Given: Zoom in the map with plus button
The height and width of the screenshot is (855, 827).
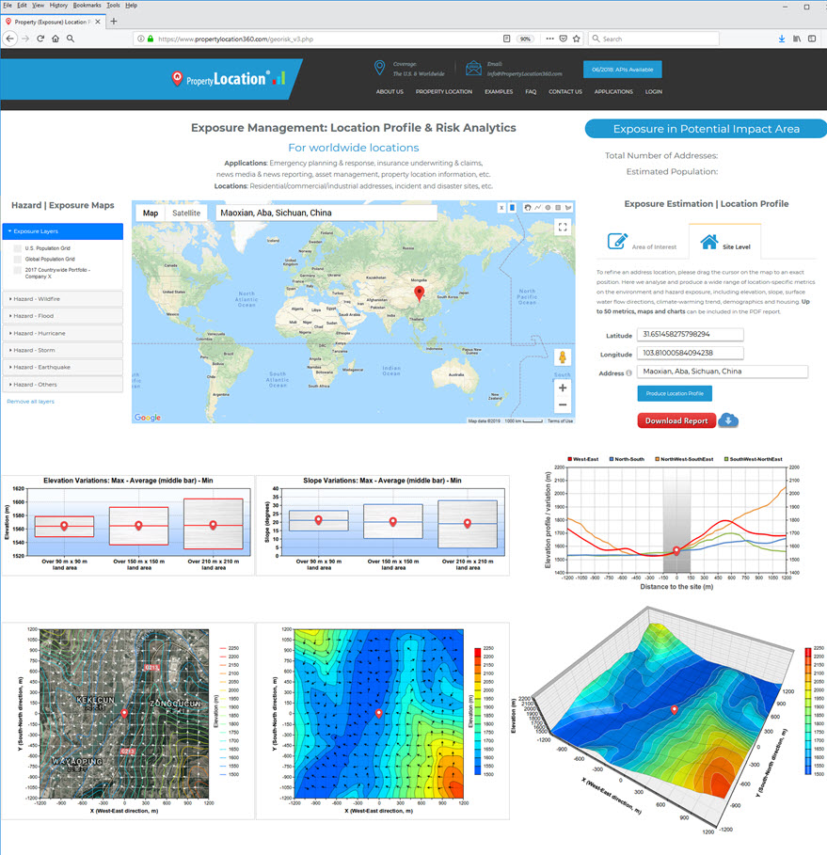Looking at the screenshot, I should click(563, 388).
